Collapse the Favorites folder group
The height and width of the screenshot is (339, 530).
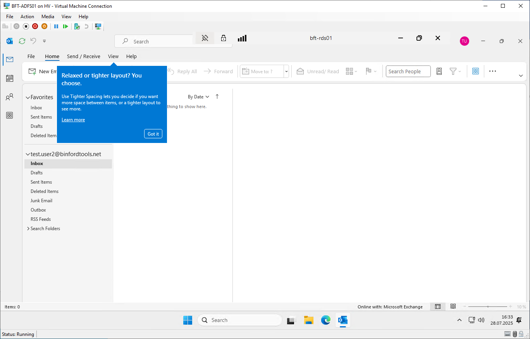28,97
